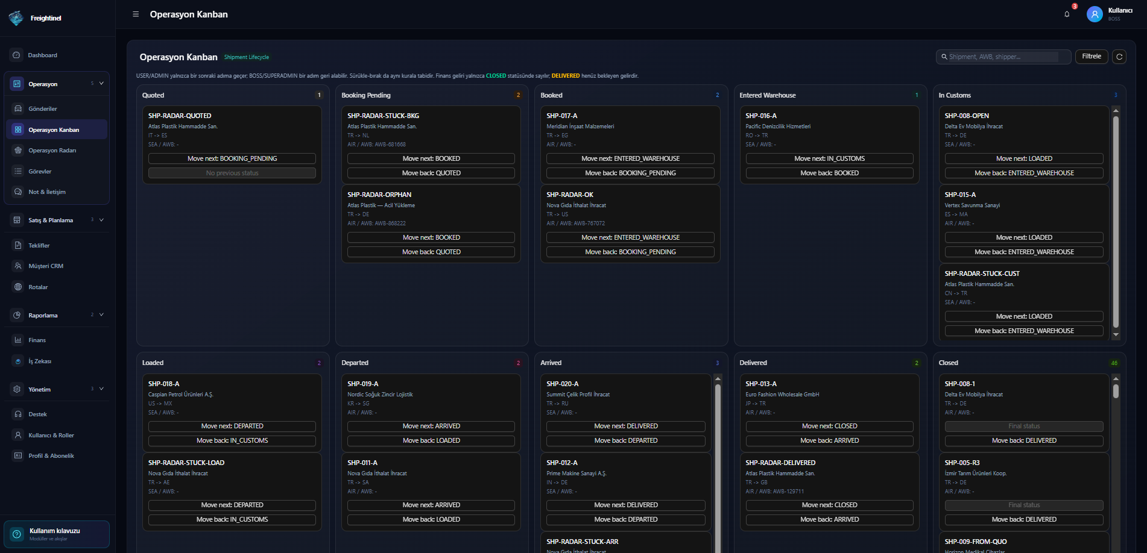This screenshot has width=1147, height=553.
Task: Click the Operasyon Kanban grid icon
Action: pyautogui.click(x=18, y=130)
